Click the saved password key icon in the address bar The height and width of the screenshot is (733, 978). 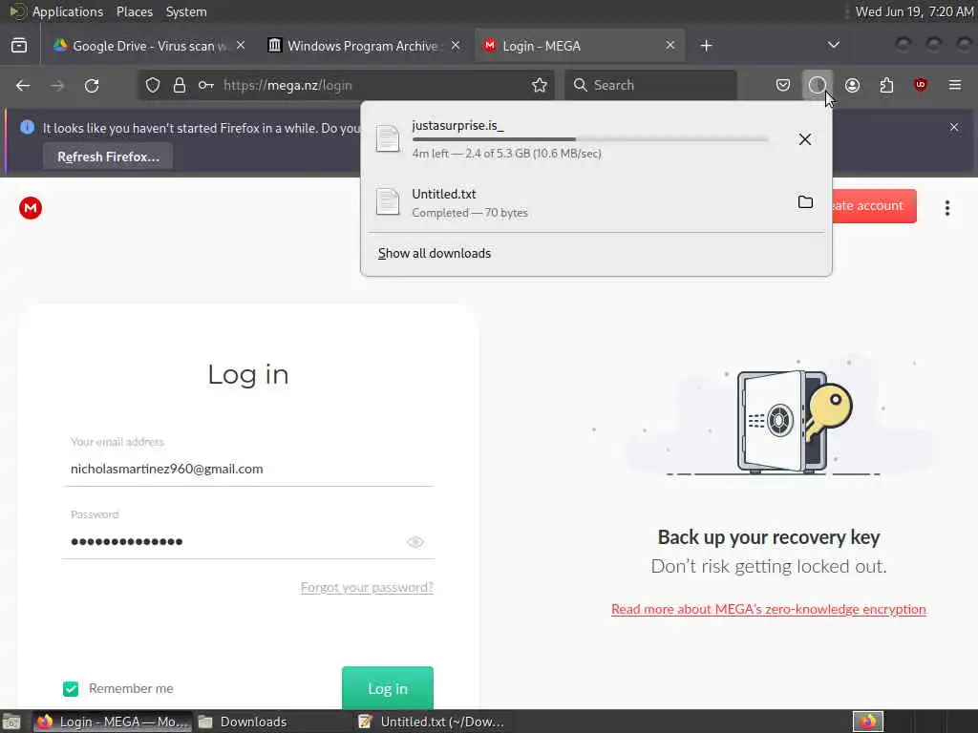pos(206,85)
